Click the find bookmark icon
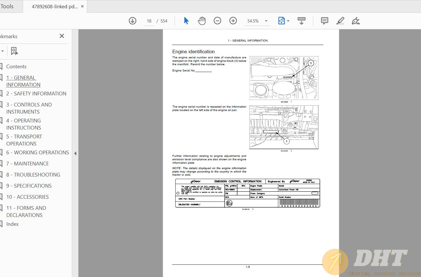The image size is (421, 277). pos(14,51)
